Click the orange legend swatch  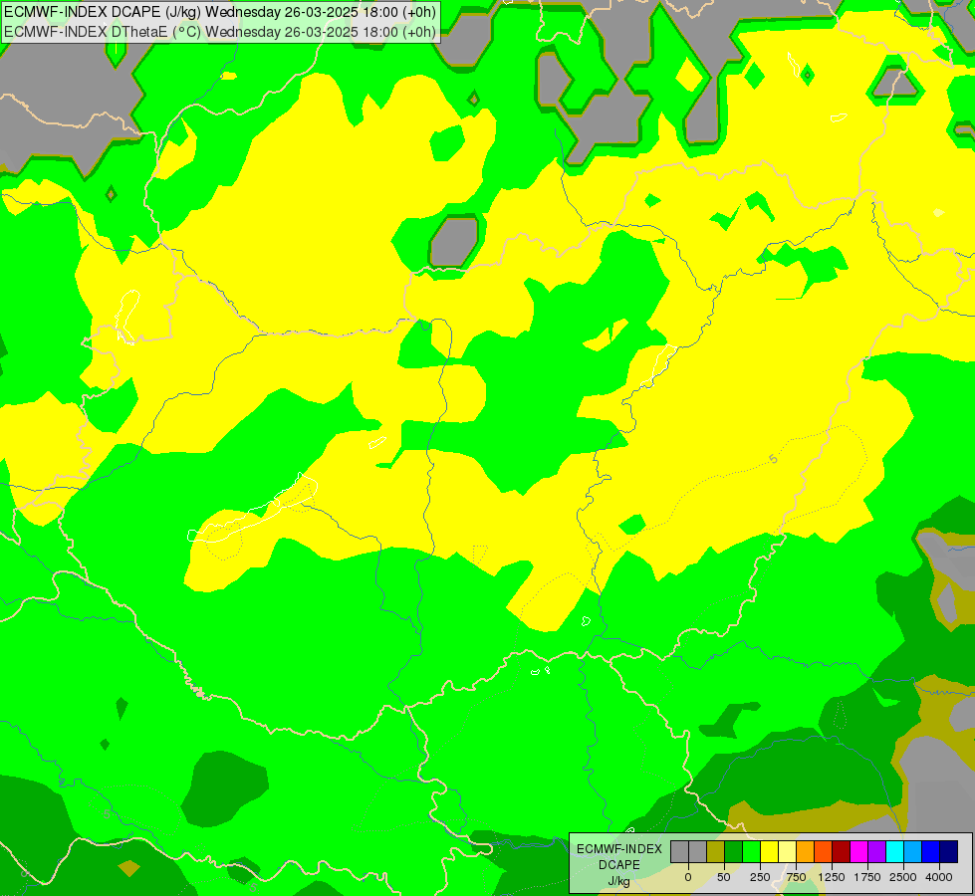806,851
